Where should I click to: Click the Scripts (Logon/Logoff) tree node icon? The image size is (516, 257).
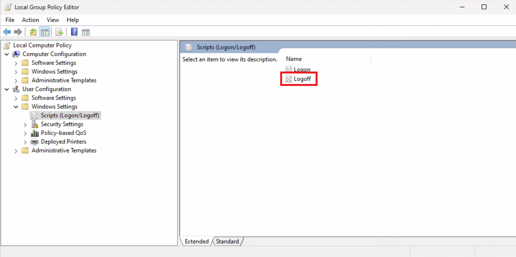(x=35, y=115)
